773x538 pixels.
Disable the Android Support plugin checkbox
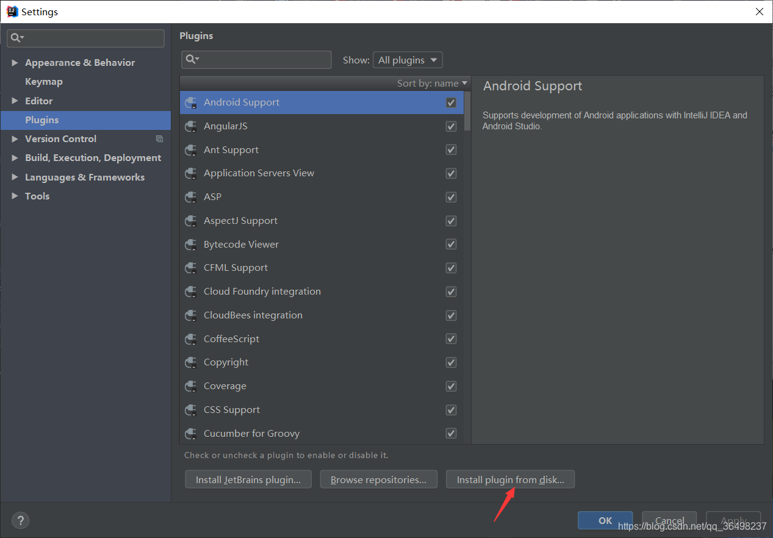point(451,102)
